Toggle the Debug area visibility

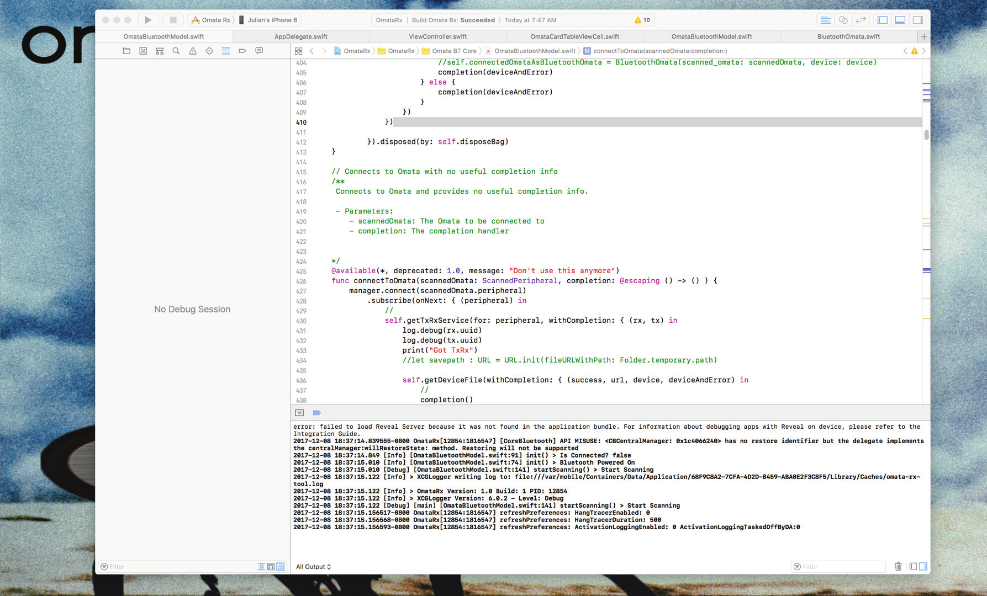coord(900,20)
